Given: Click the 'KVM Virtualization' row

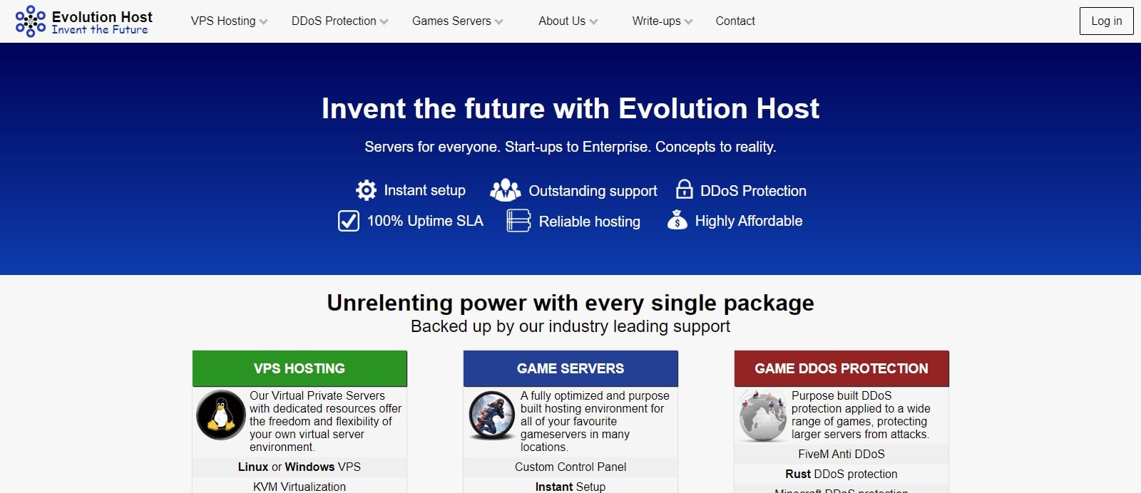Looking at the screenshot, I should pos(300,487).
